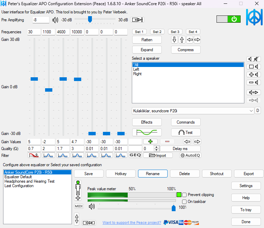This screenshot has height=228, width=264.
Task: Click the Peace logo icon
Action: pyautogui.click(x=254, y=17)
